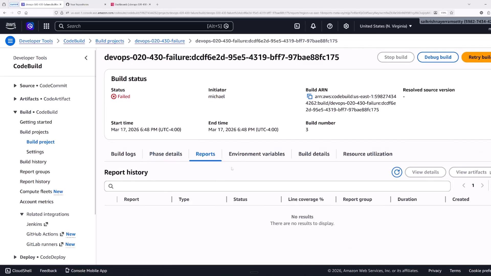Click the Retry build button

(476, 57)
